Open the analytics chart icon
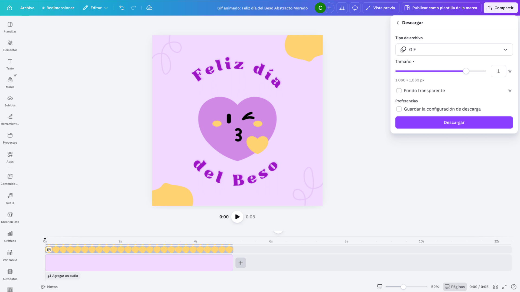The width and height of the screenshot is (520, 292). [x=342, y=8]
